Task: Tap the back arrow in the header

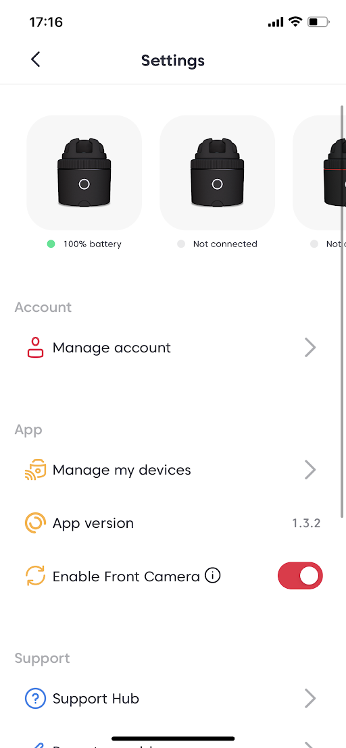Action: pos(35,59)
